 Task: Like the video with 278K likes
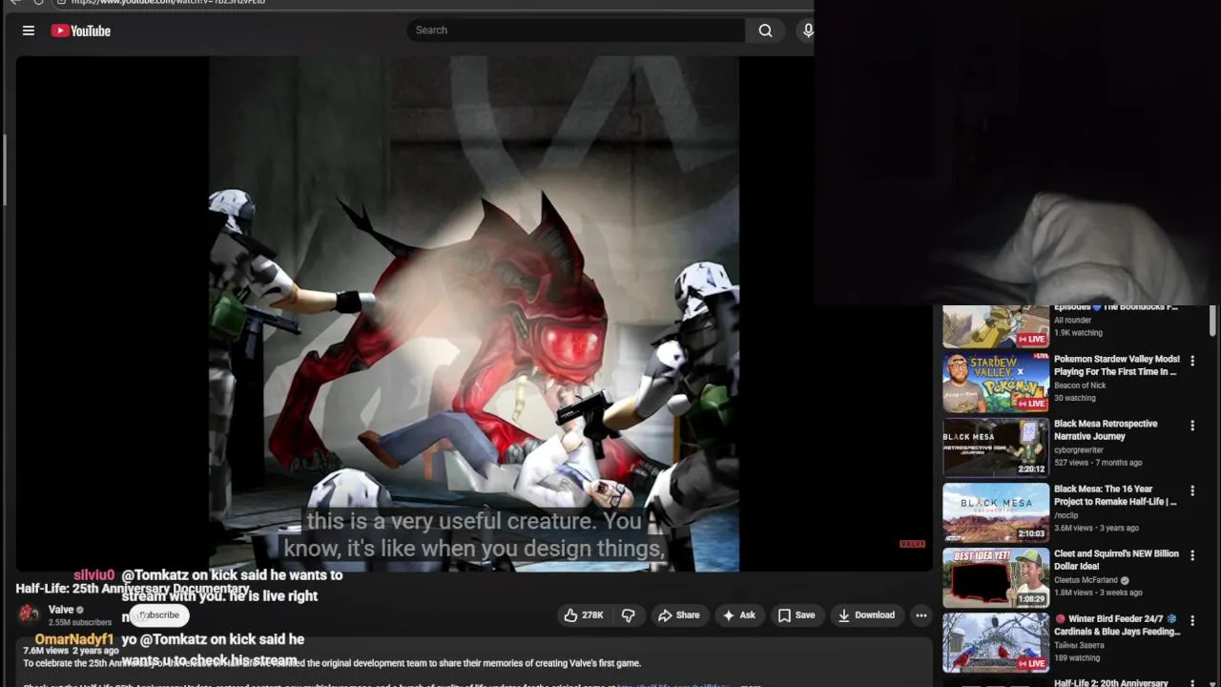pos(584,615)
